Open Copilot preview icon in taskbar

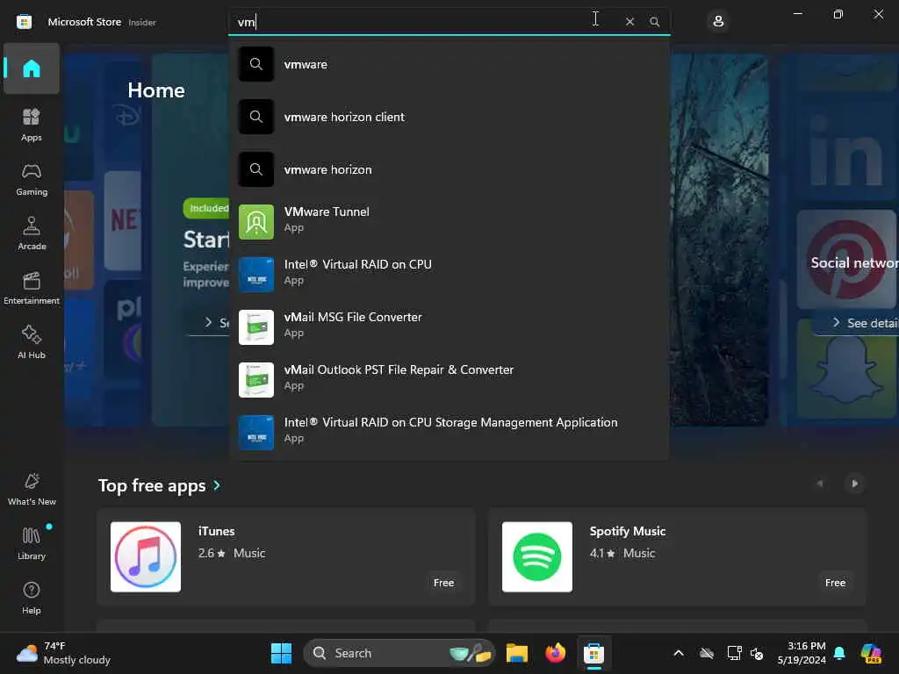coord(872,653)
